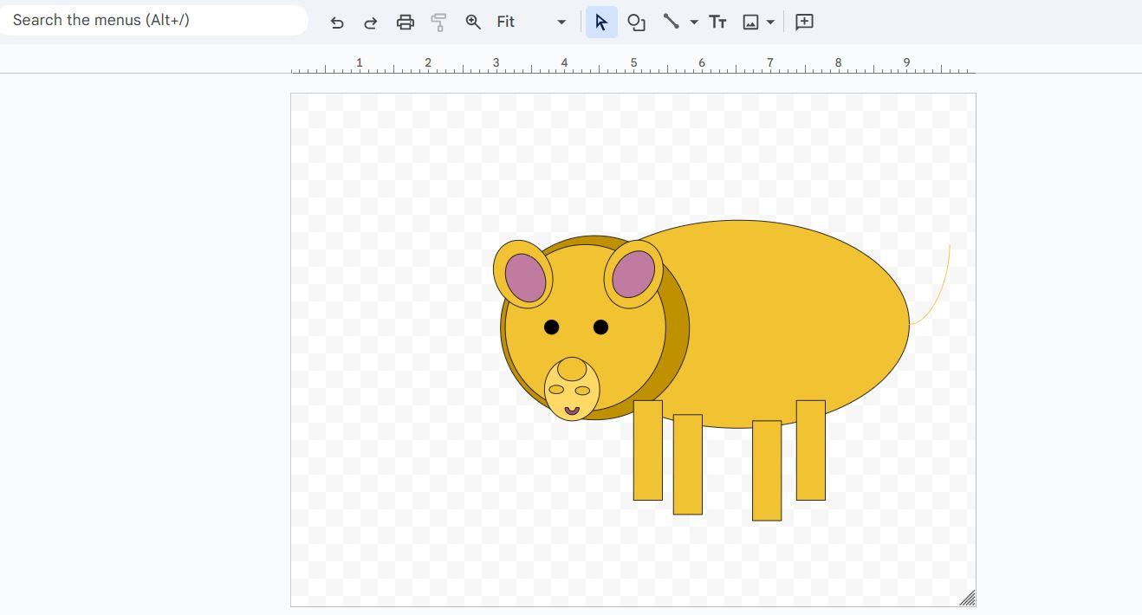Screen dimensions: 1142x615
Task: Choose the Select arrow cursor tool
Action: click(601, 23)
